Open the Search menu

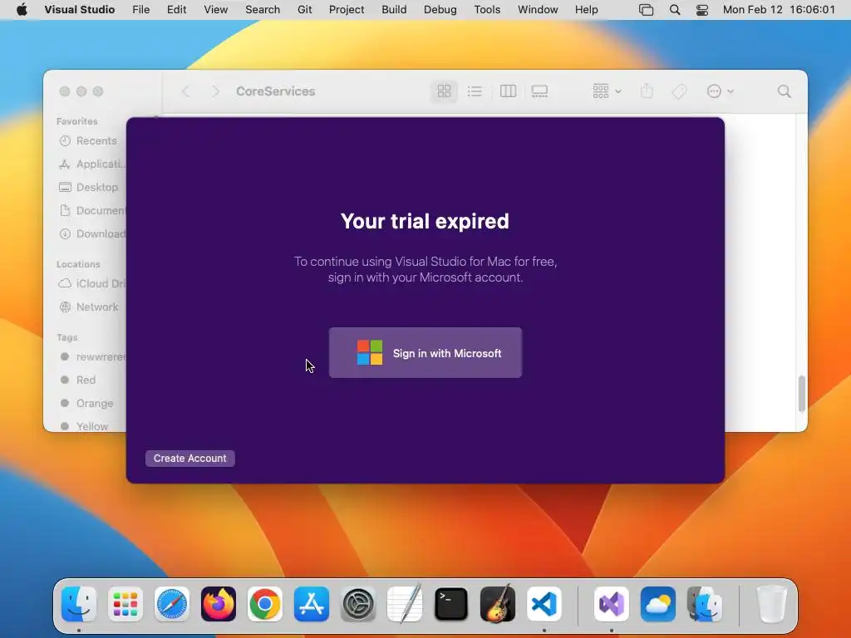(x=263, y=10)
